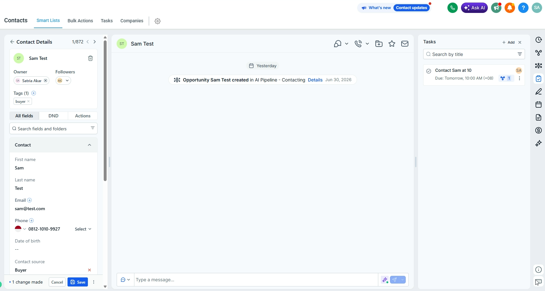Open the Companies tab
The image size is (545, 291).
[132, 21]
